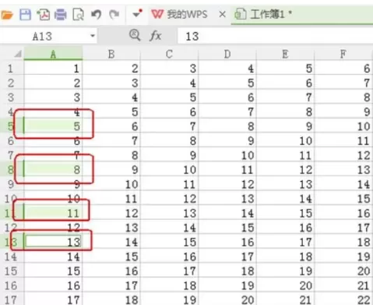This screenshot has height=305, width=373.
Task: Click cell C12 containing 14
Action: (169, 228)
